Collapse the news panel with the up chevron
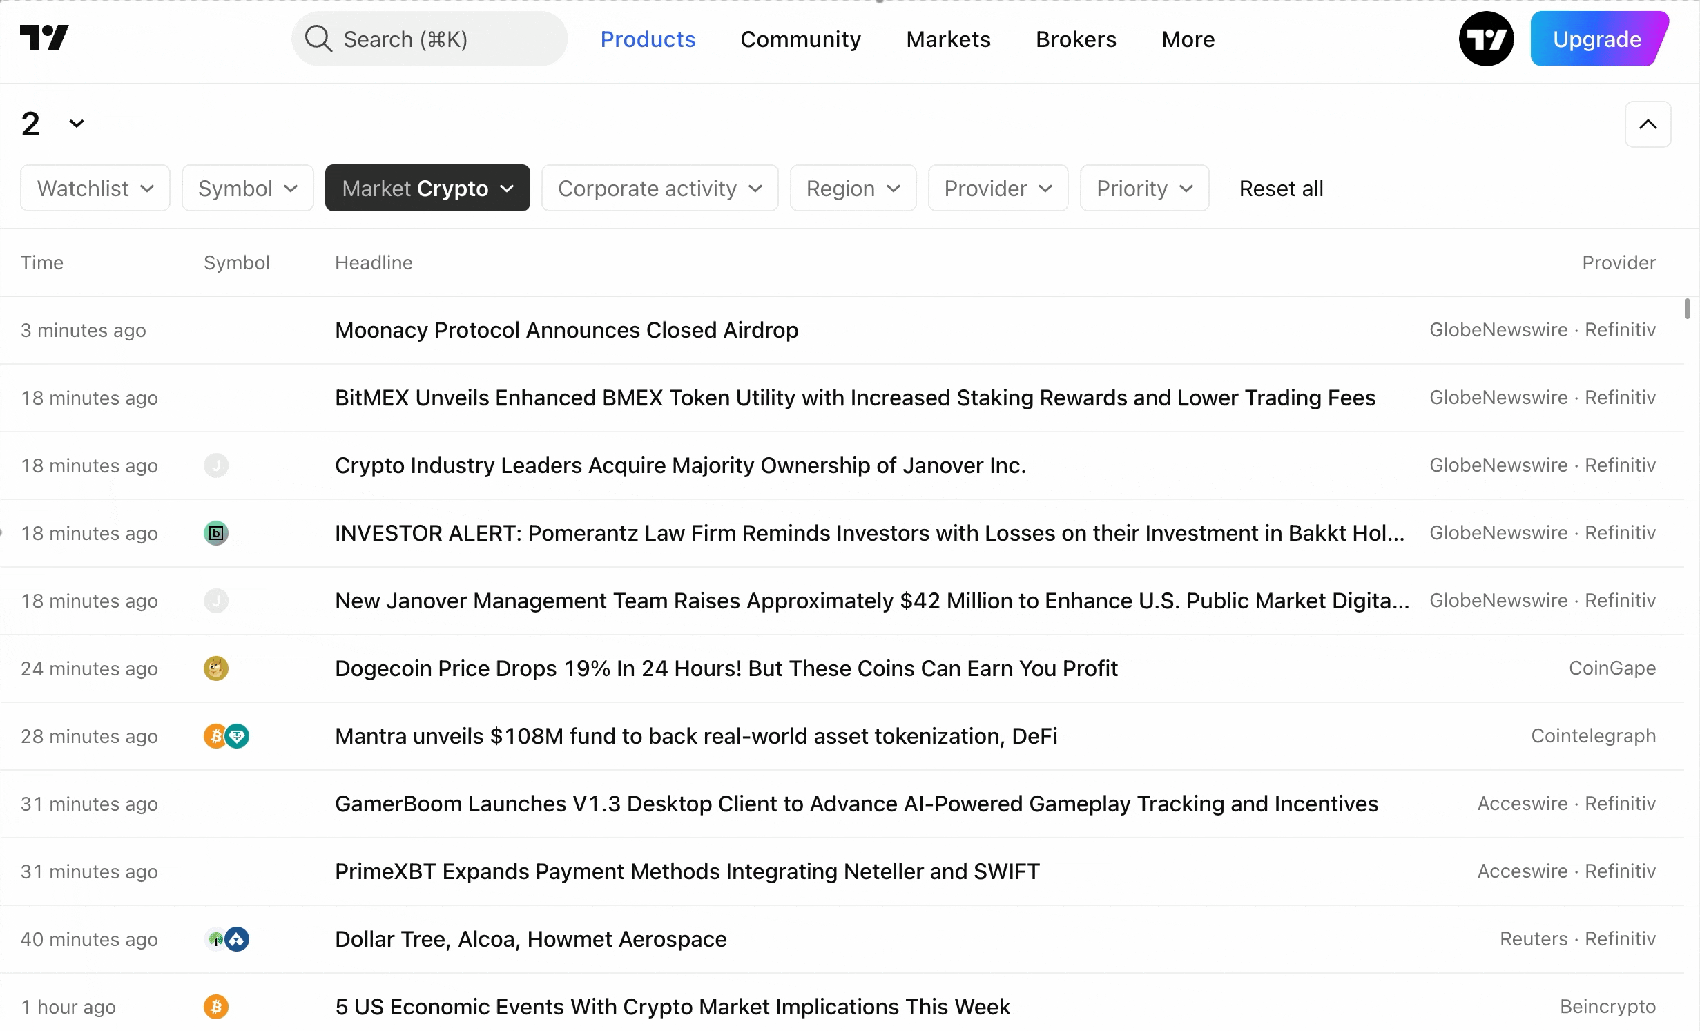 1648,124
